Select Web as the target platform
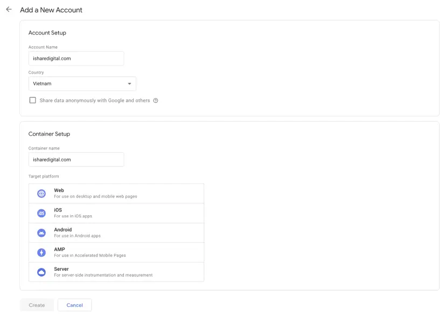The height and width of the screenshot is (318, 445). 116,193
